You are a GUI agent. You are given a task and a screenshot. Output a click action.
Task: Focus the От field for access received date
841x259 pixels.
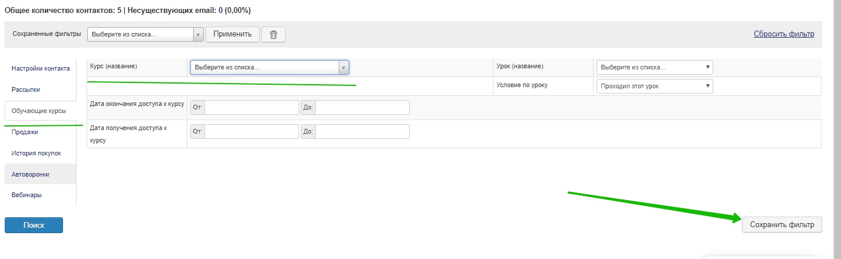(x=251, y=132)
